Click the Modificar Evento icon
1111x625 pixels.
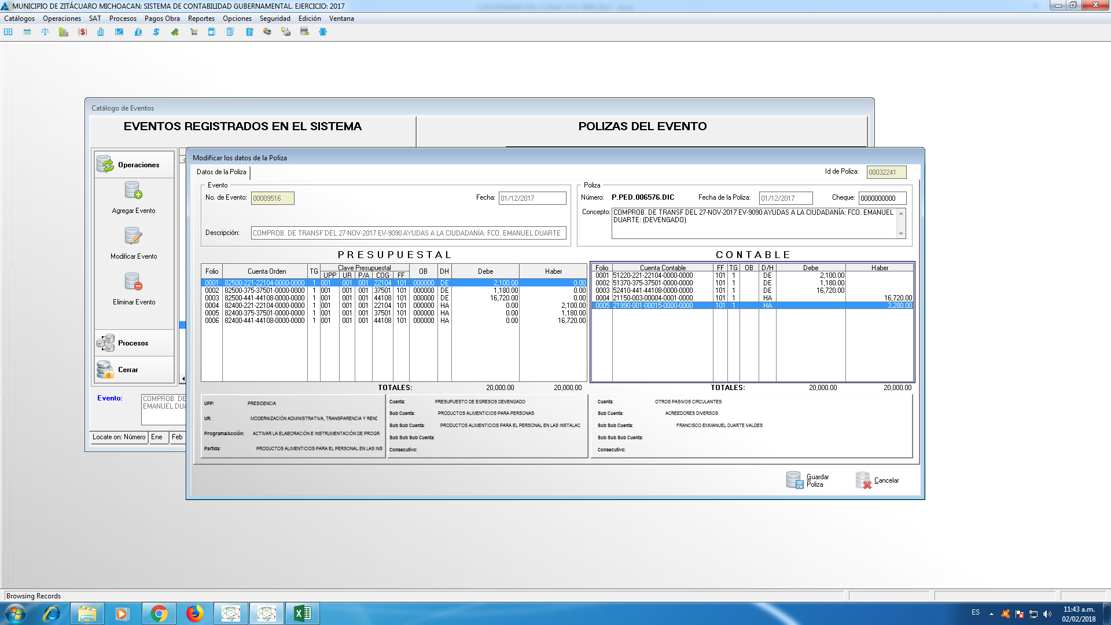134,236
